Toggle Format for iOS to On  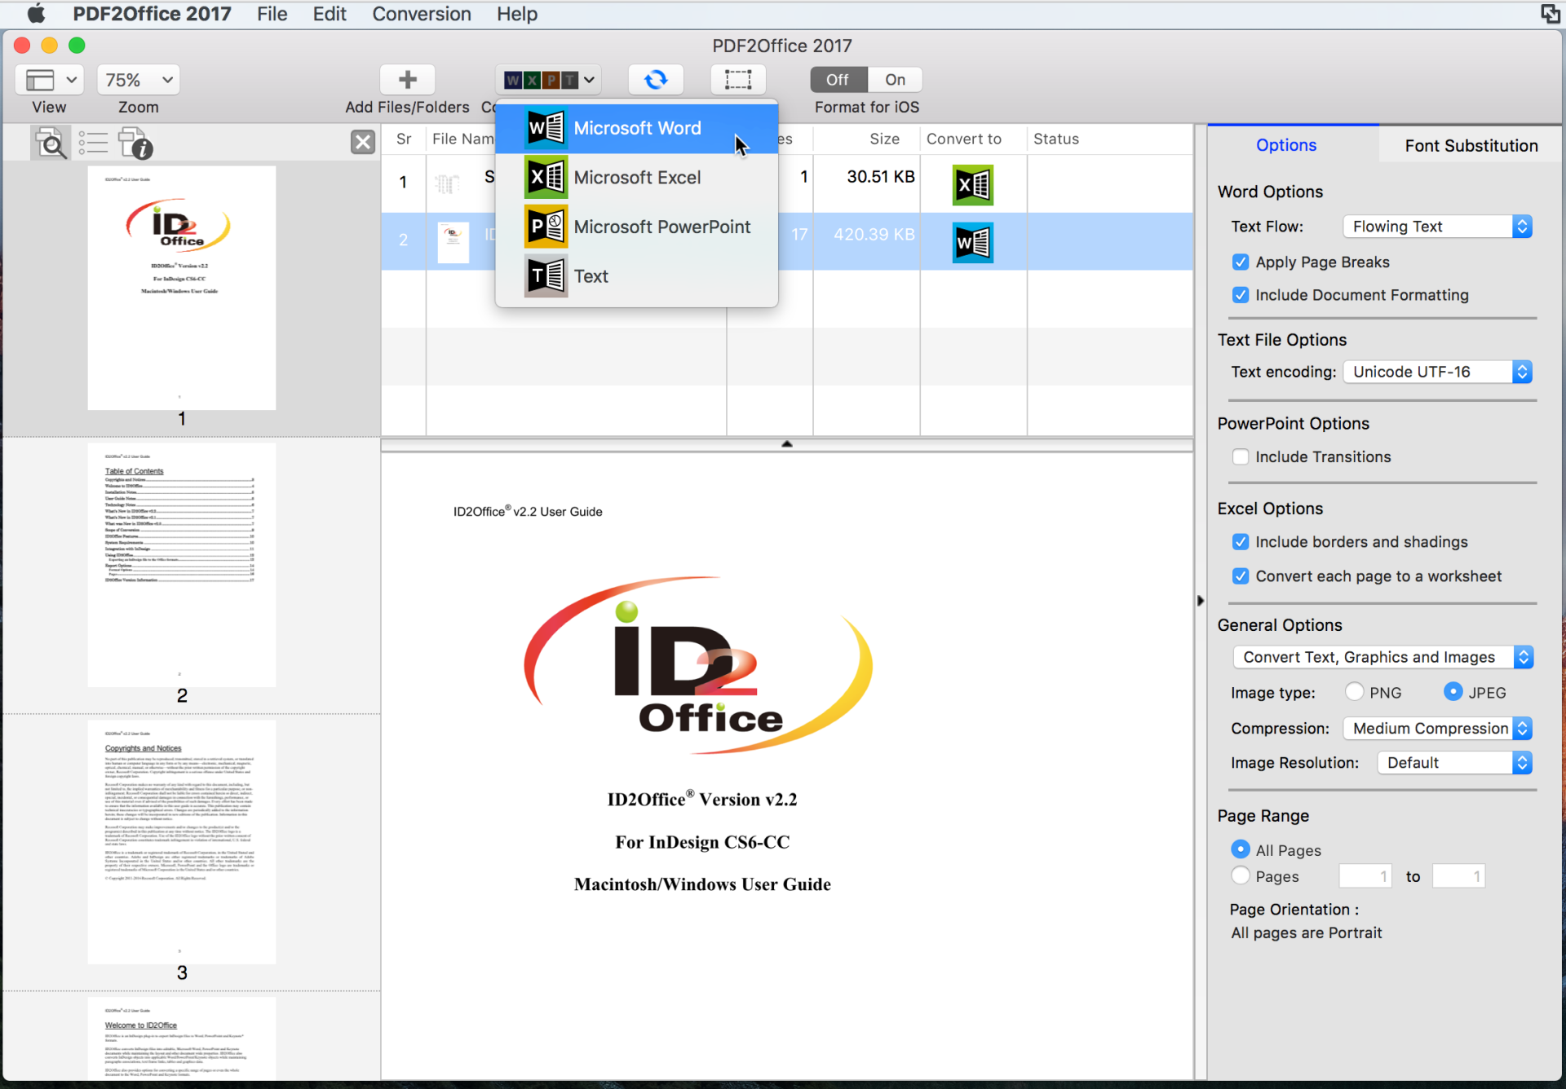pyautogui.click(x=894, y=78)
